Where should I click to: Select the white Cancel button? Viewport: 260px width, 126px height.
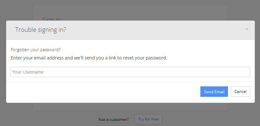click(x=241, y=92)
